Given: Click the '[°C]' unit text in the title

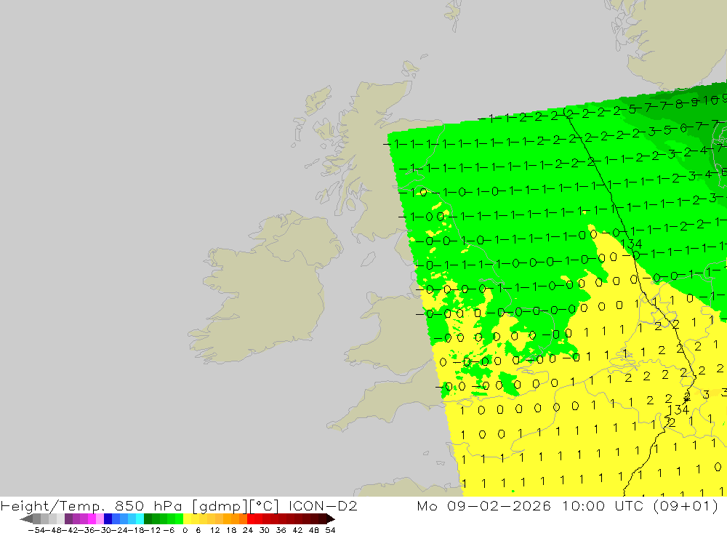Looking at the screenshot, I should tap(265, 505).
